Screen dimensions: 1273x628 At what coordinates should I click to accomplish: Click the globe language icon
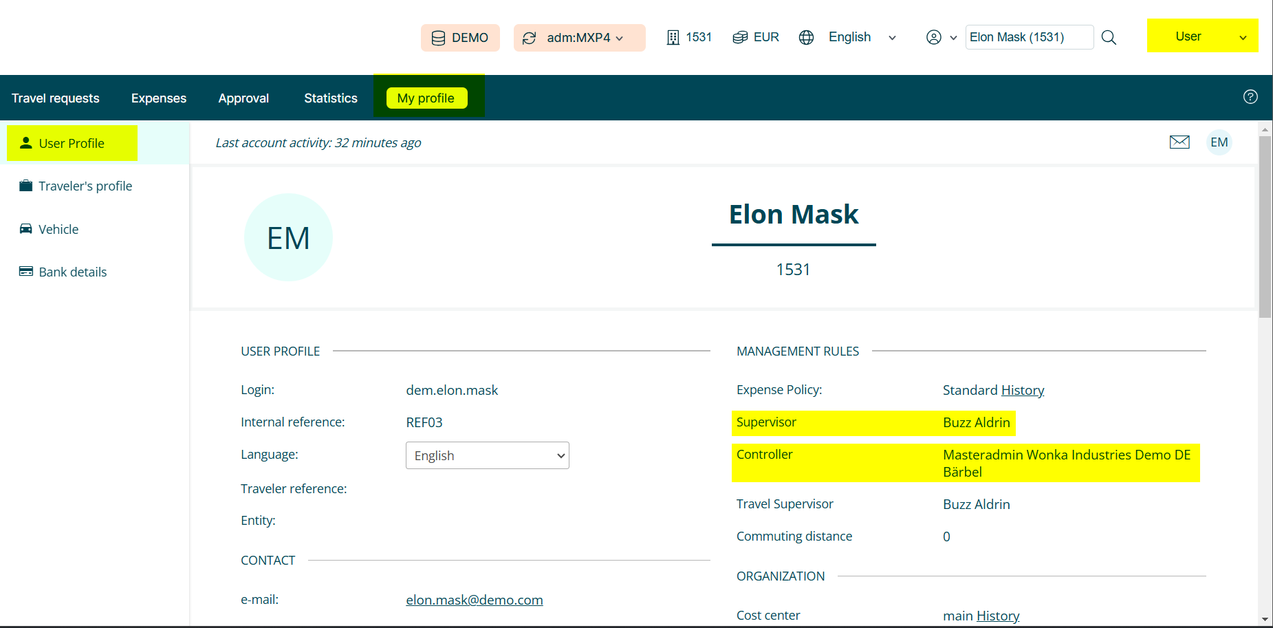click(x=806, y=37)
